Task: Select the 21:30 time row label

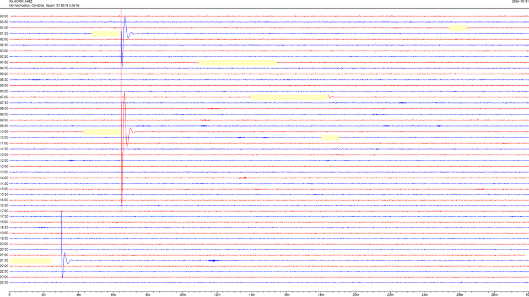Action: click(4, 261)
